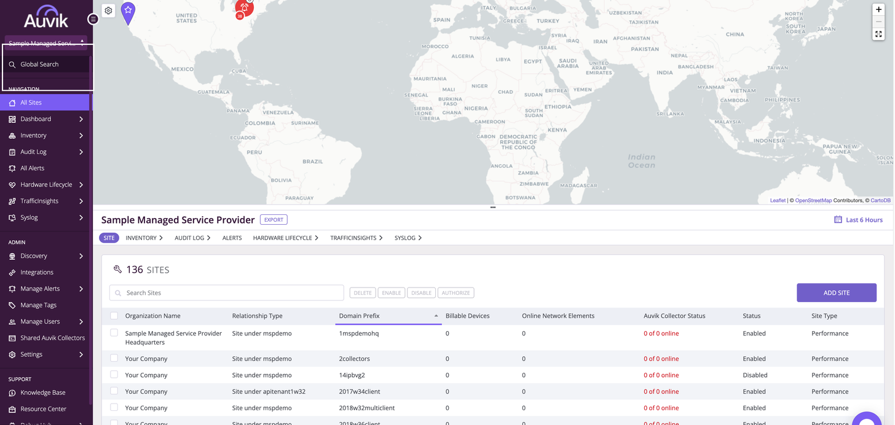Click the Auvik logo
The image size is (895, 425).
coord(46,17)
